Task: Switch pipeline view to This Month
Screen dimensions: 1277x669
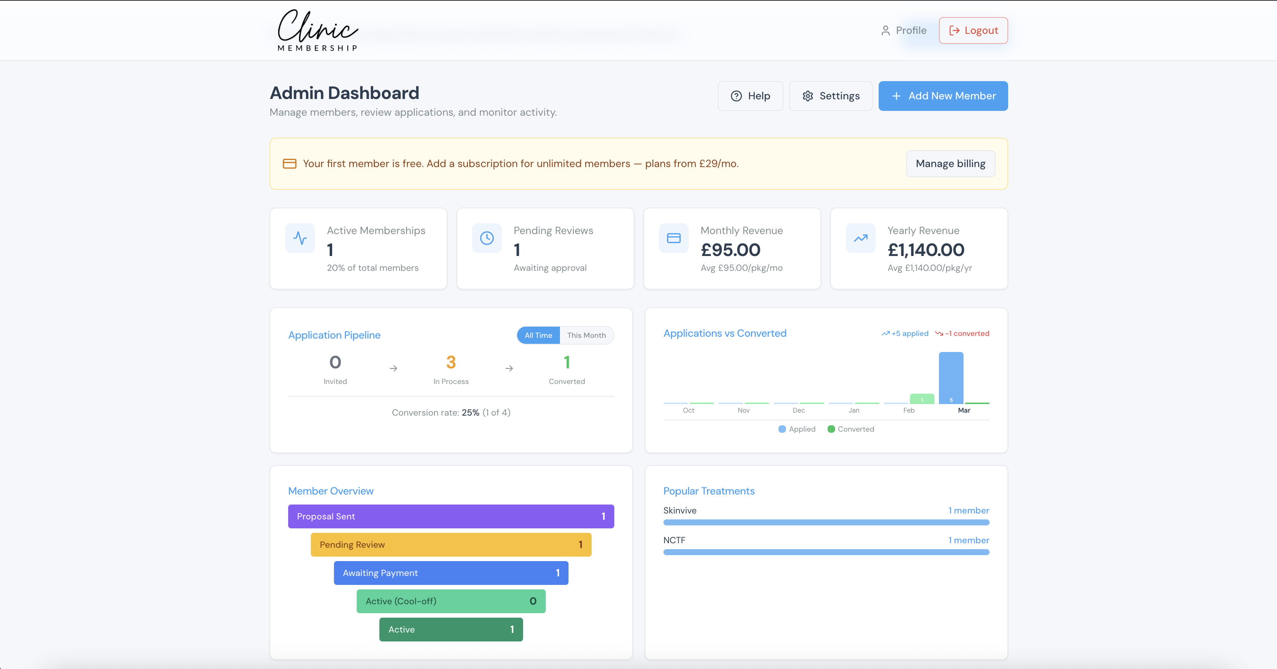Action: point(586,336)
